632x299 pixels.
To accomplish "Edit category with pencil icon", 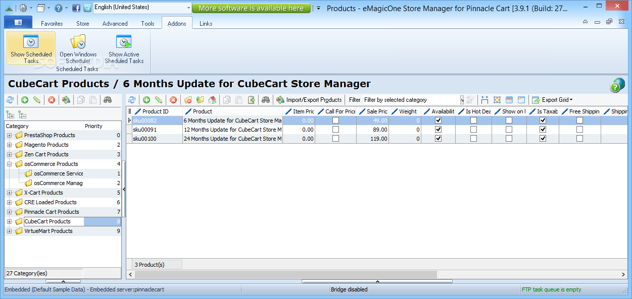I will point(37,100).
